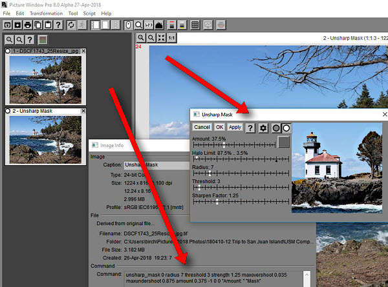388x287 pixels.
Task: Select the magnifier tool in main toolbar
Action: pos(137,25)
